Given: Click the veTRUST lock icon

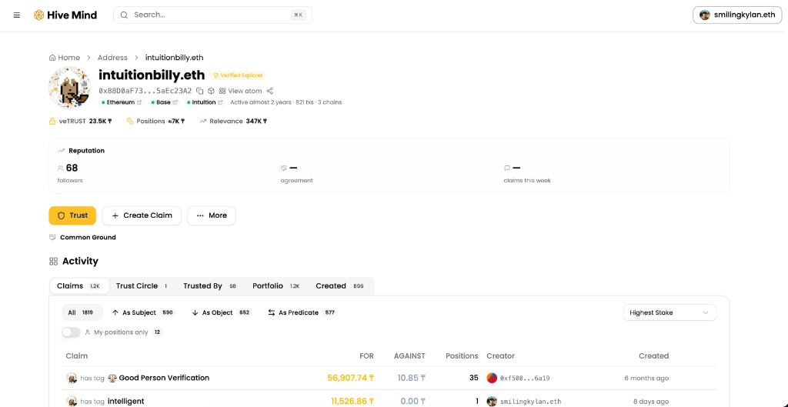Looking at the screenshot, I should [x=52, y=121].
